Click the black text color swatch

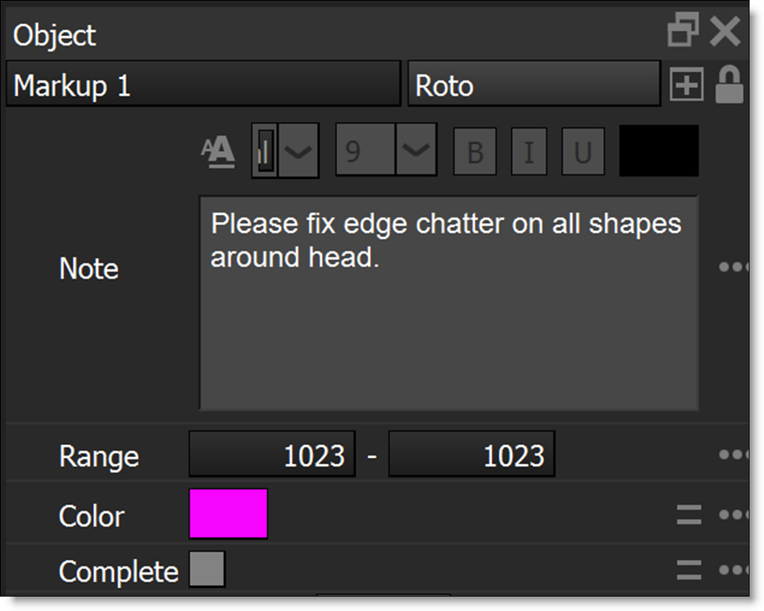point(659,151)
